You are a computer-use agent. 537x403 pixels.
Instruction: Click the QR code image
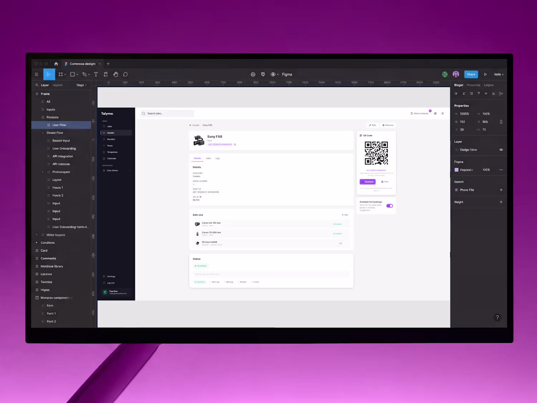click(x=376, y=153)
